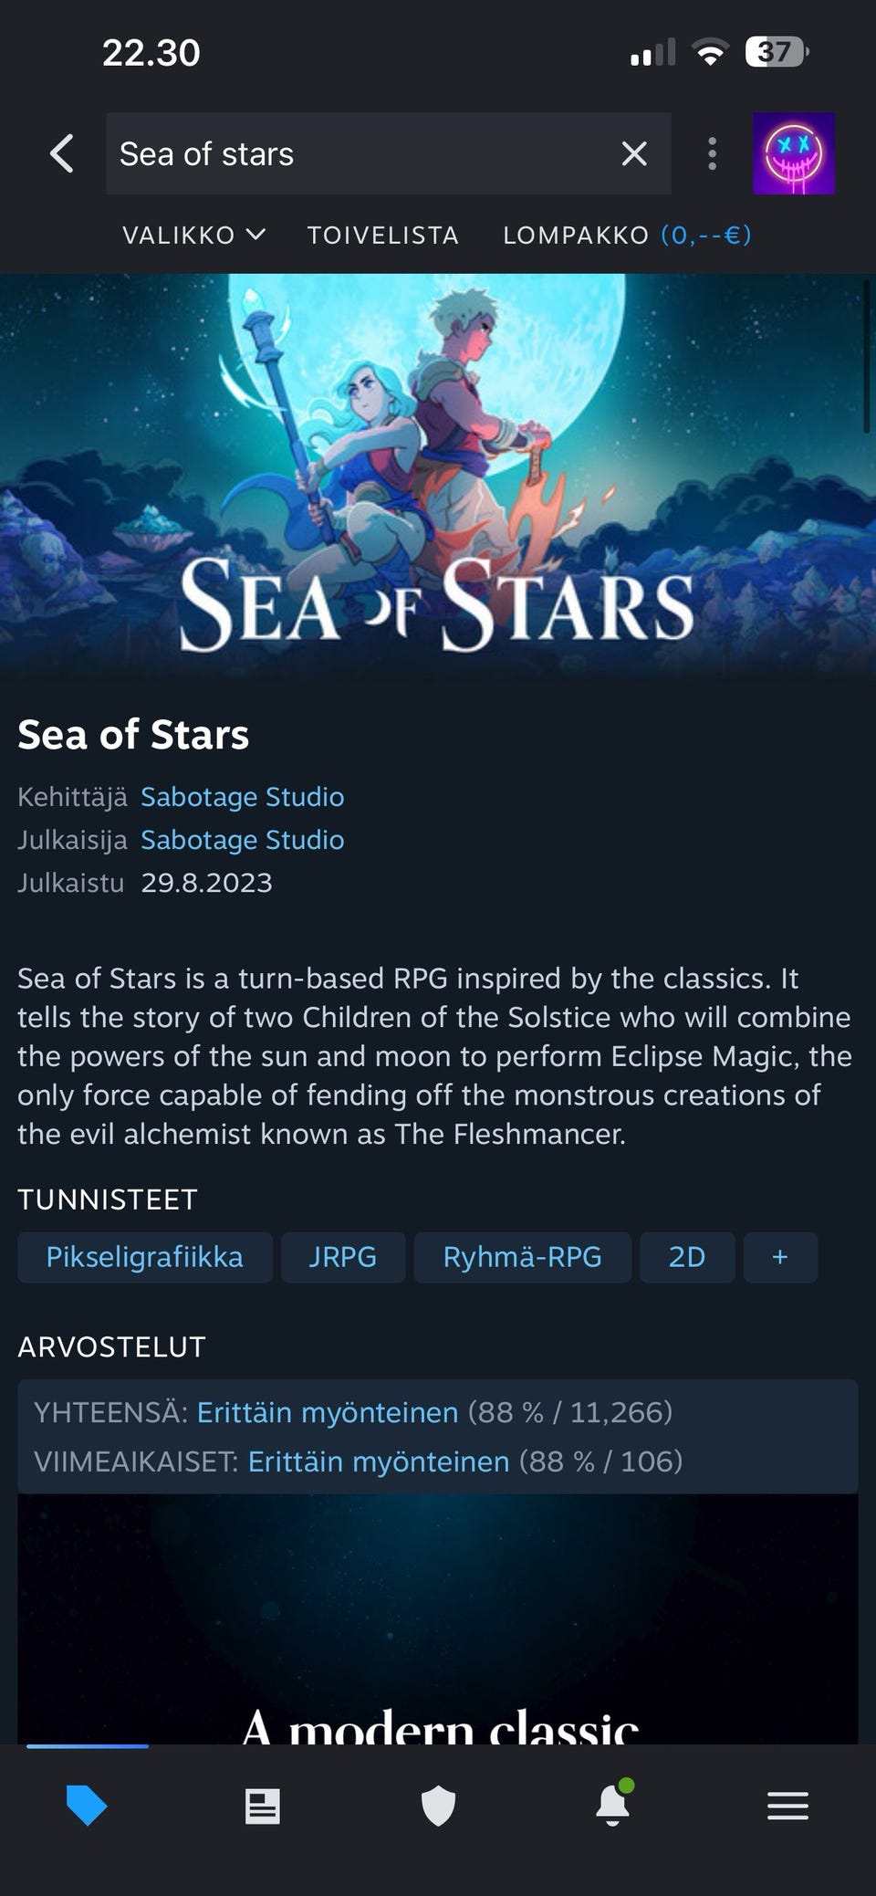876x1896 pixels.
Task: Open the three-dot options menu
Action: 712,153
